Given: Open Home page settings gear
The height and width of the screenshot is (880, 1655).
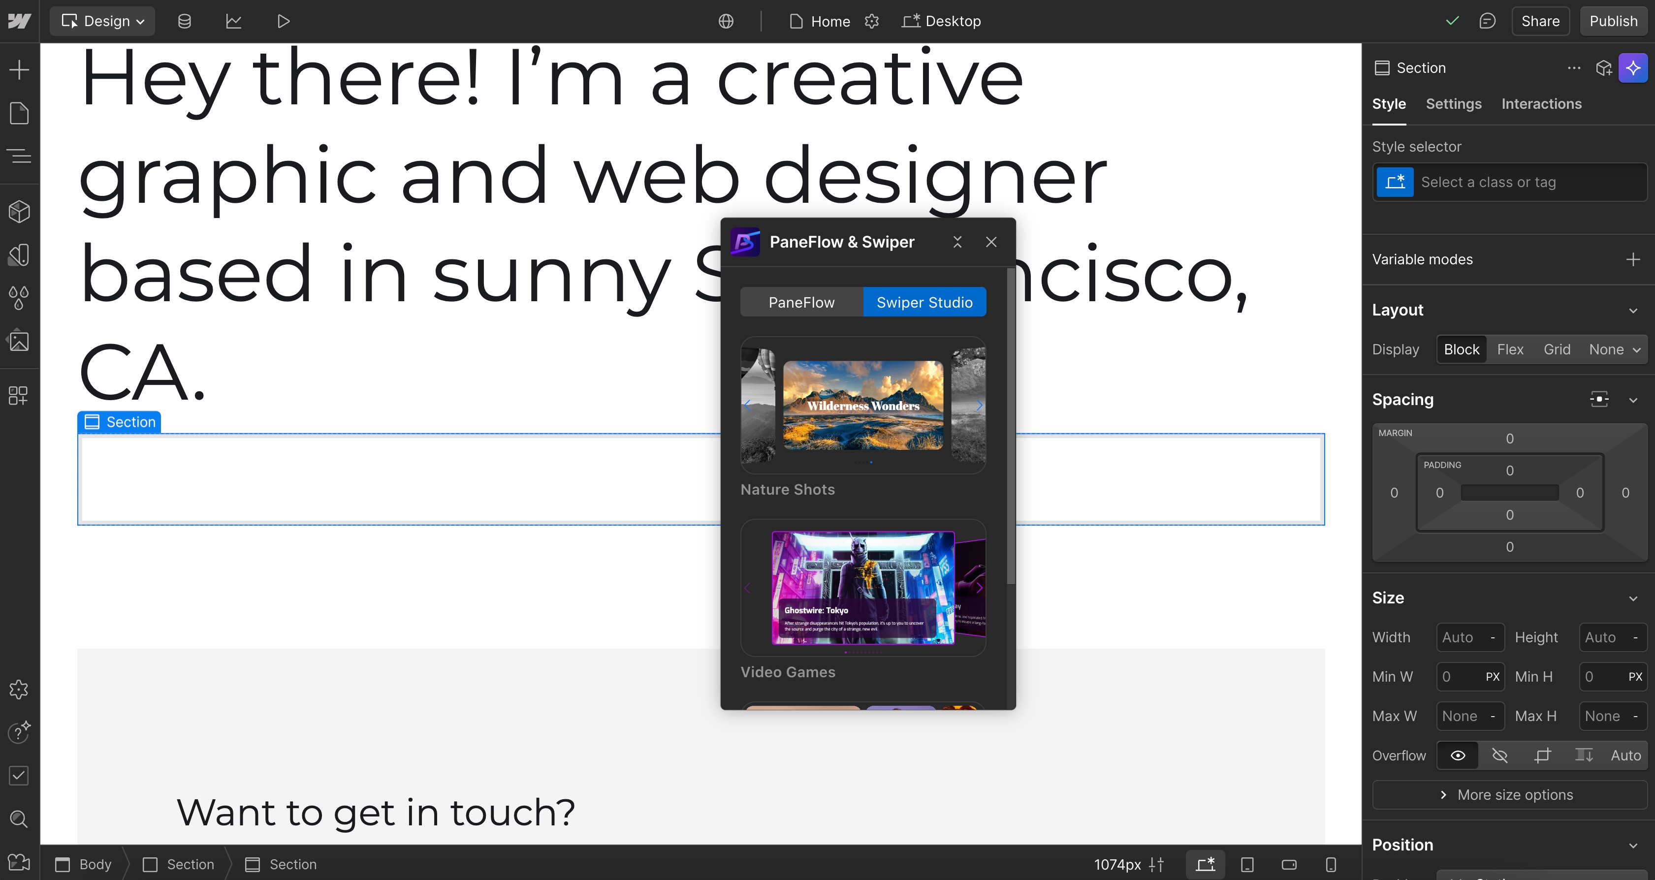Looking at the screenshot, I should 872,21.
